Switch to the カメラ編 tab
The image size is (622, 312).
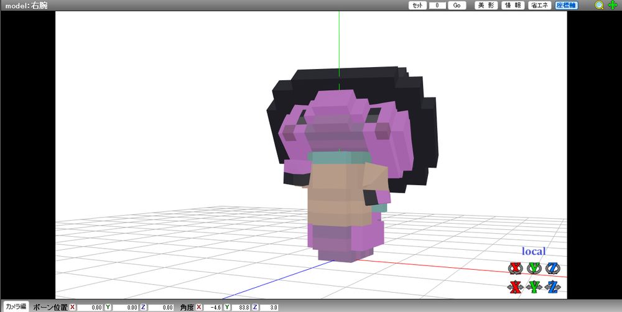pyautogui.click(x=16, y=306)
